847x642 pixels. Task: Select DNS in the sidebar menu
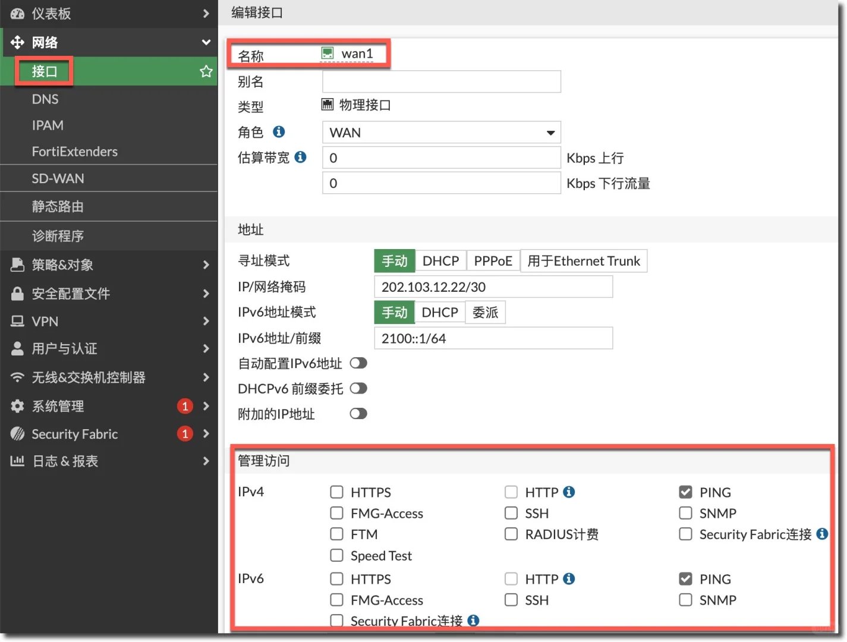(45, 99)
